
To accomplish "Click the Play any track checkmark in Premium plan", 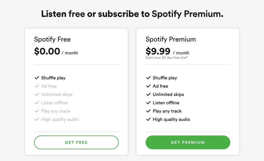I will coord(148,111).
